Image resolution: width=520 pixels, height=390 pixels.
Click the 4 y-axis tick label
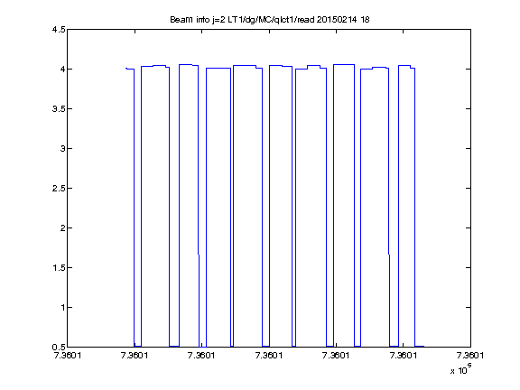(62, 69)
